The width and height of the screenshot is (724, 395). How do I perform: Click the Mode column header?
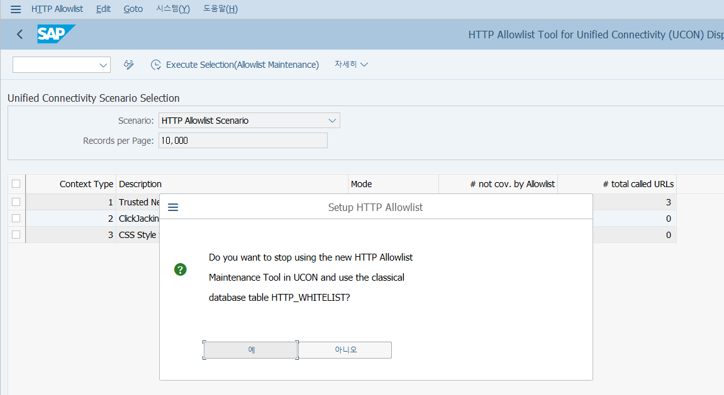pos(393,184)
